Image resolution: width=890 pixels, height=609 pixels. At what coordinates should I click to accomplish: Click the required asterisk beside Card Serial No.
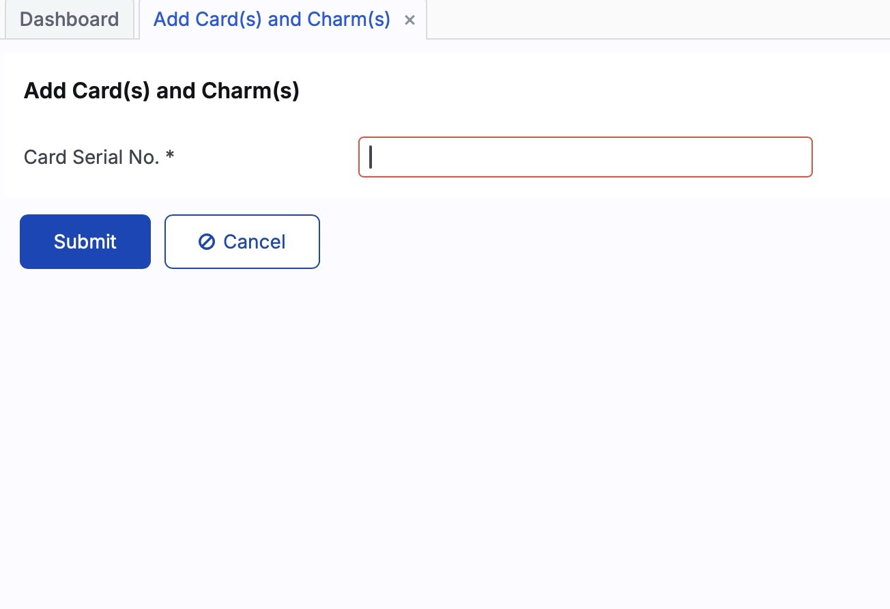170,156
